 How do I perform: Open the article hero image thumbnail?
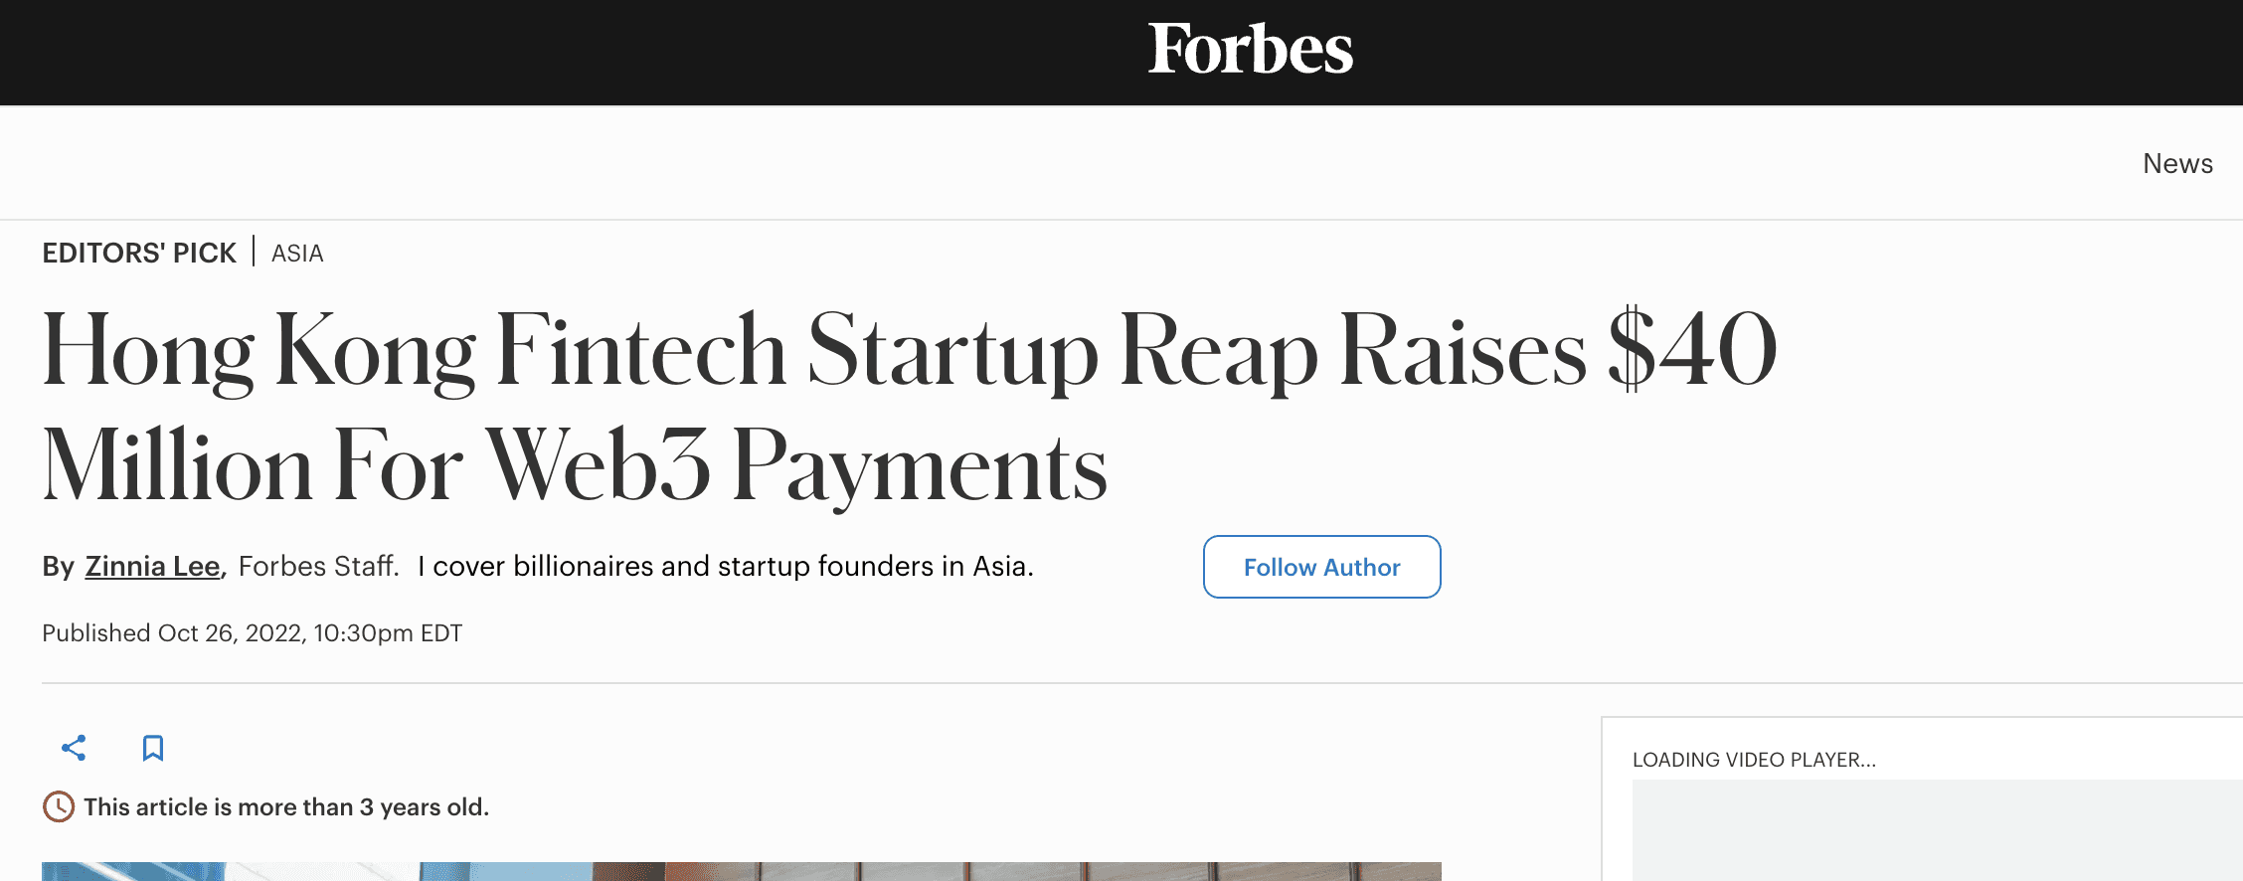pos(742,871)
